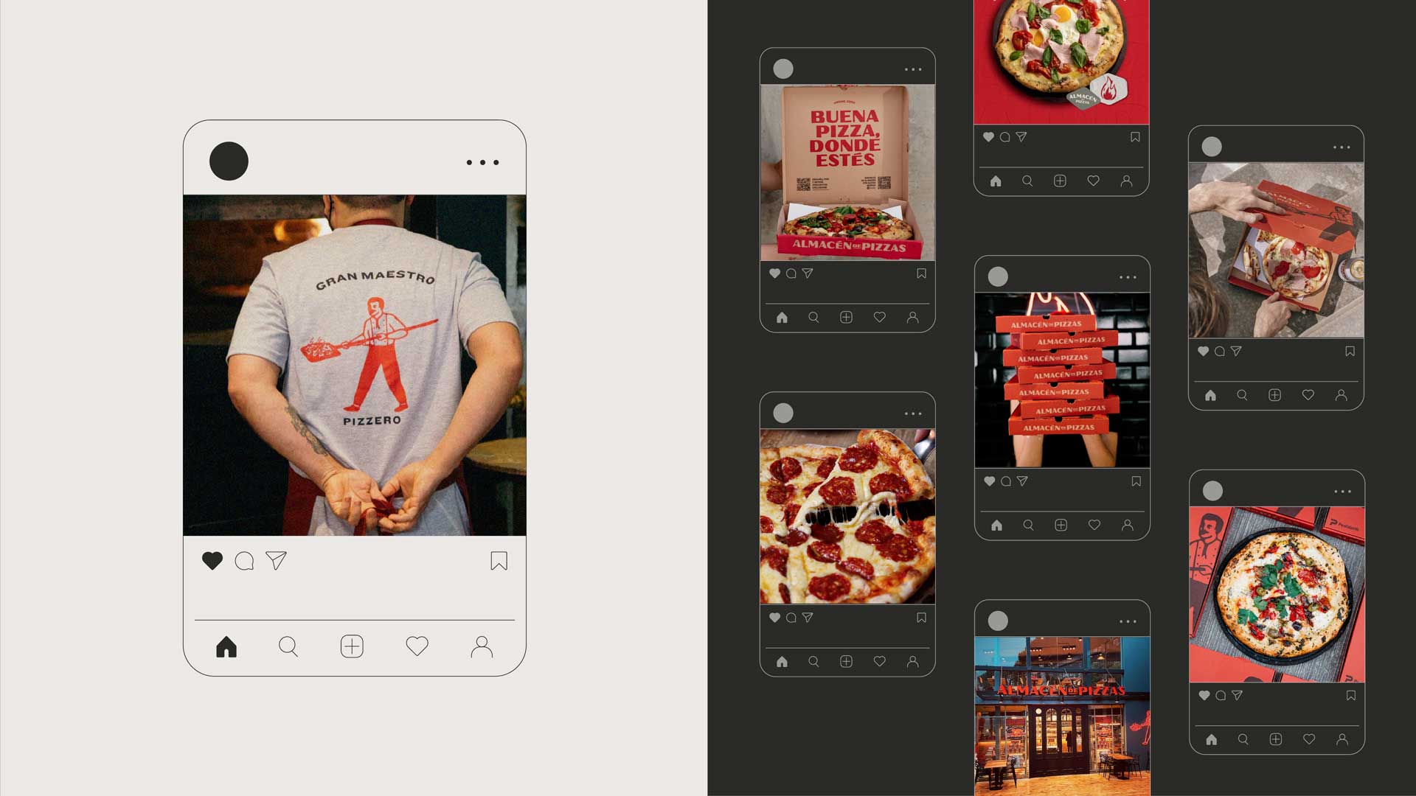Bookmark the pepperoni pizza post
Screen dimensions: 1416x796
coord(921,618)
